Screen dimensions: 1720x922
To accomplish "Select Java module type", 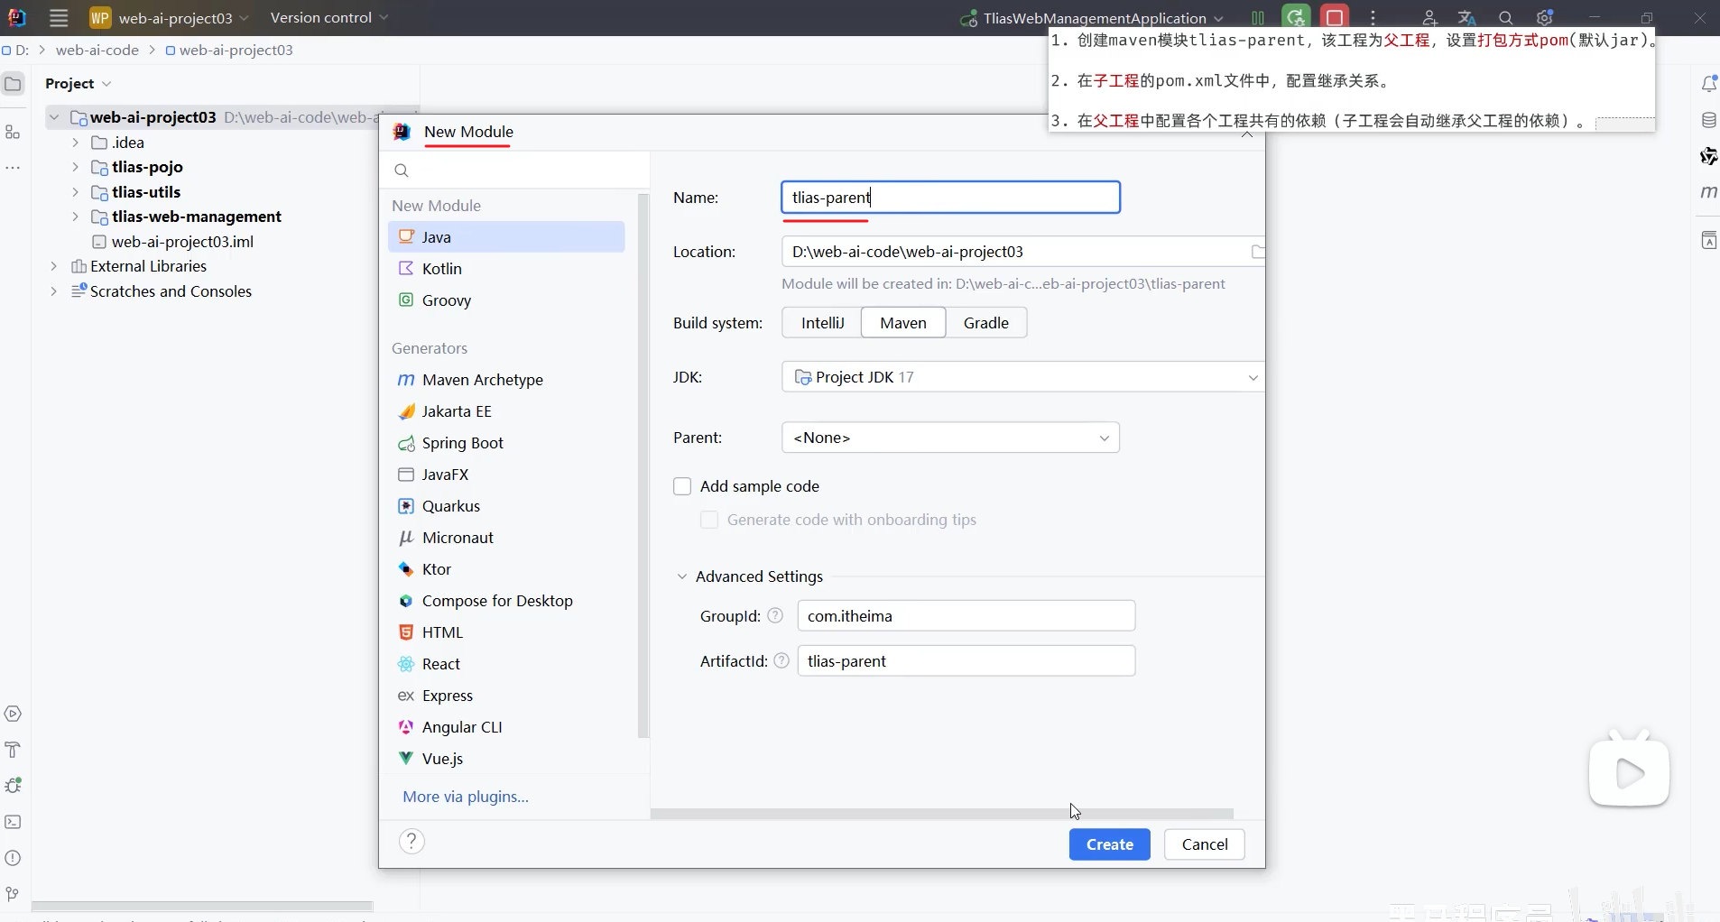I will (x=506, y=237).
